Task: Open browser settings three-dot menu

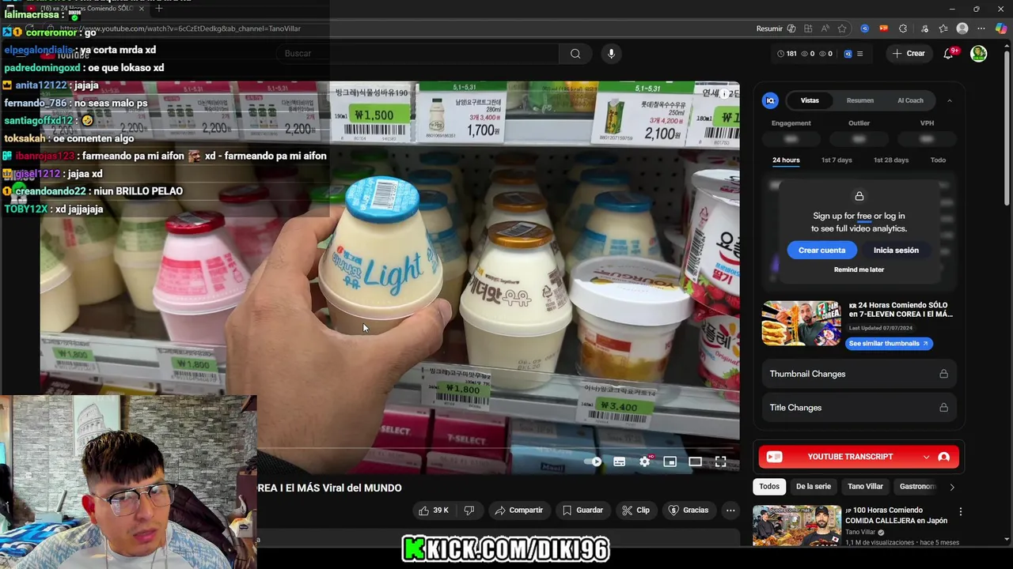Action: pyautogui.click(x=981, y=28)
